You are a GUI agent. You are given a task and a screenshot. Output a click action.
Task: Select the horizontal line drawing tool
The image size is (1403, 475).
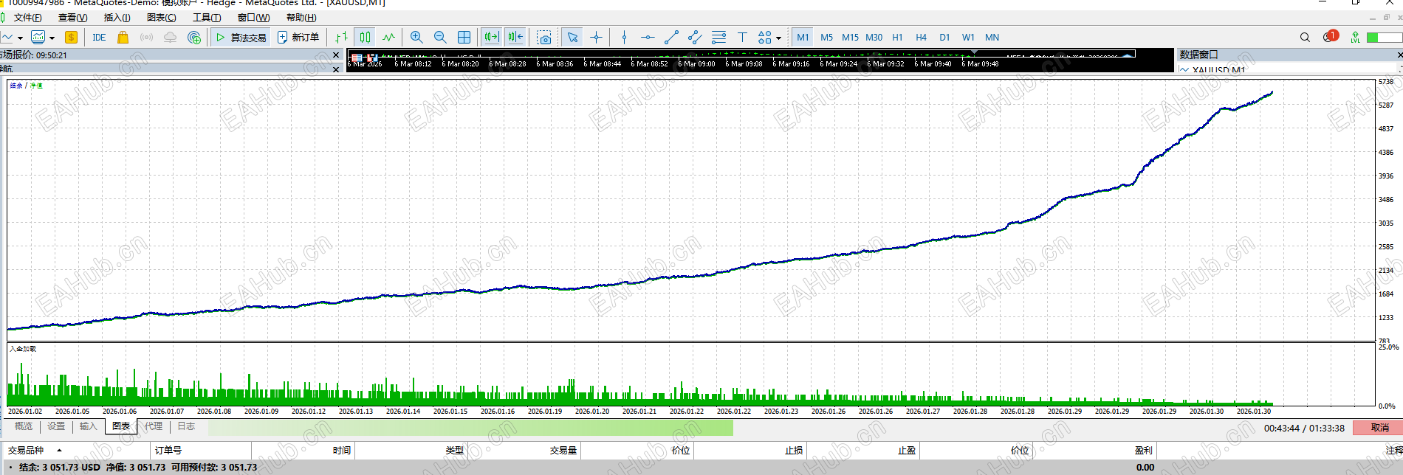648,37
